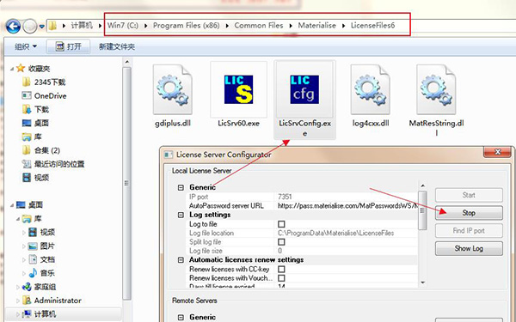Collapse the Automatic licenses renew settings group
Viewport: 516px width, 322px height.
click(181, 260)
